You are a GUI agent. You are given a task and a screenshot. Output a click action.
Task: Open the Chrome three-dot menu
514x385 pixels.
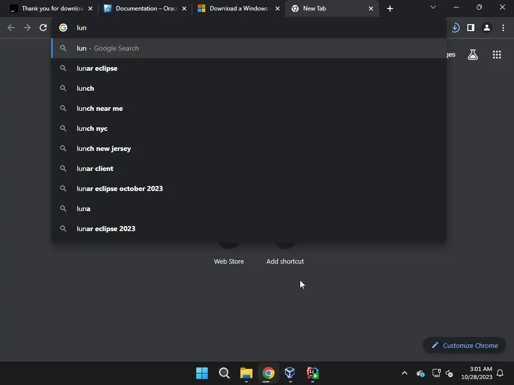(503, 28)
